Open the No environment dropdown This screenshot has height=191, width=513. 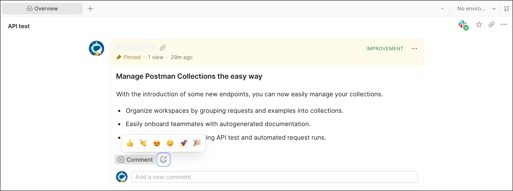pos(476,9)
